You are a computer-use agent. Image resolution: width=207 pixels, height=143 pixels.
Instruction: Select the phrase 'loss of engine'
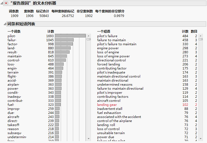108,52
